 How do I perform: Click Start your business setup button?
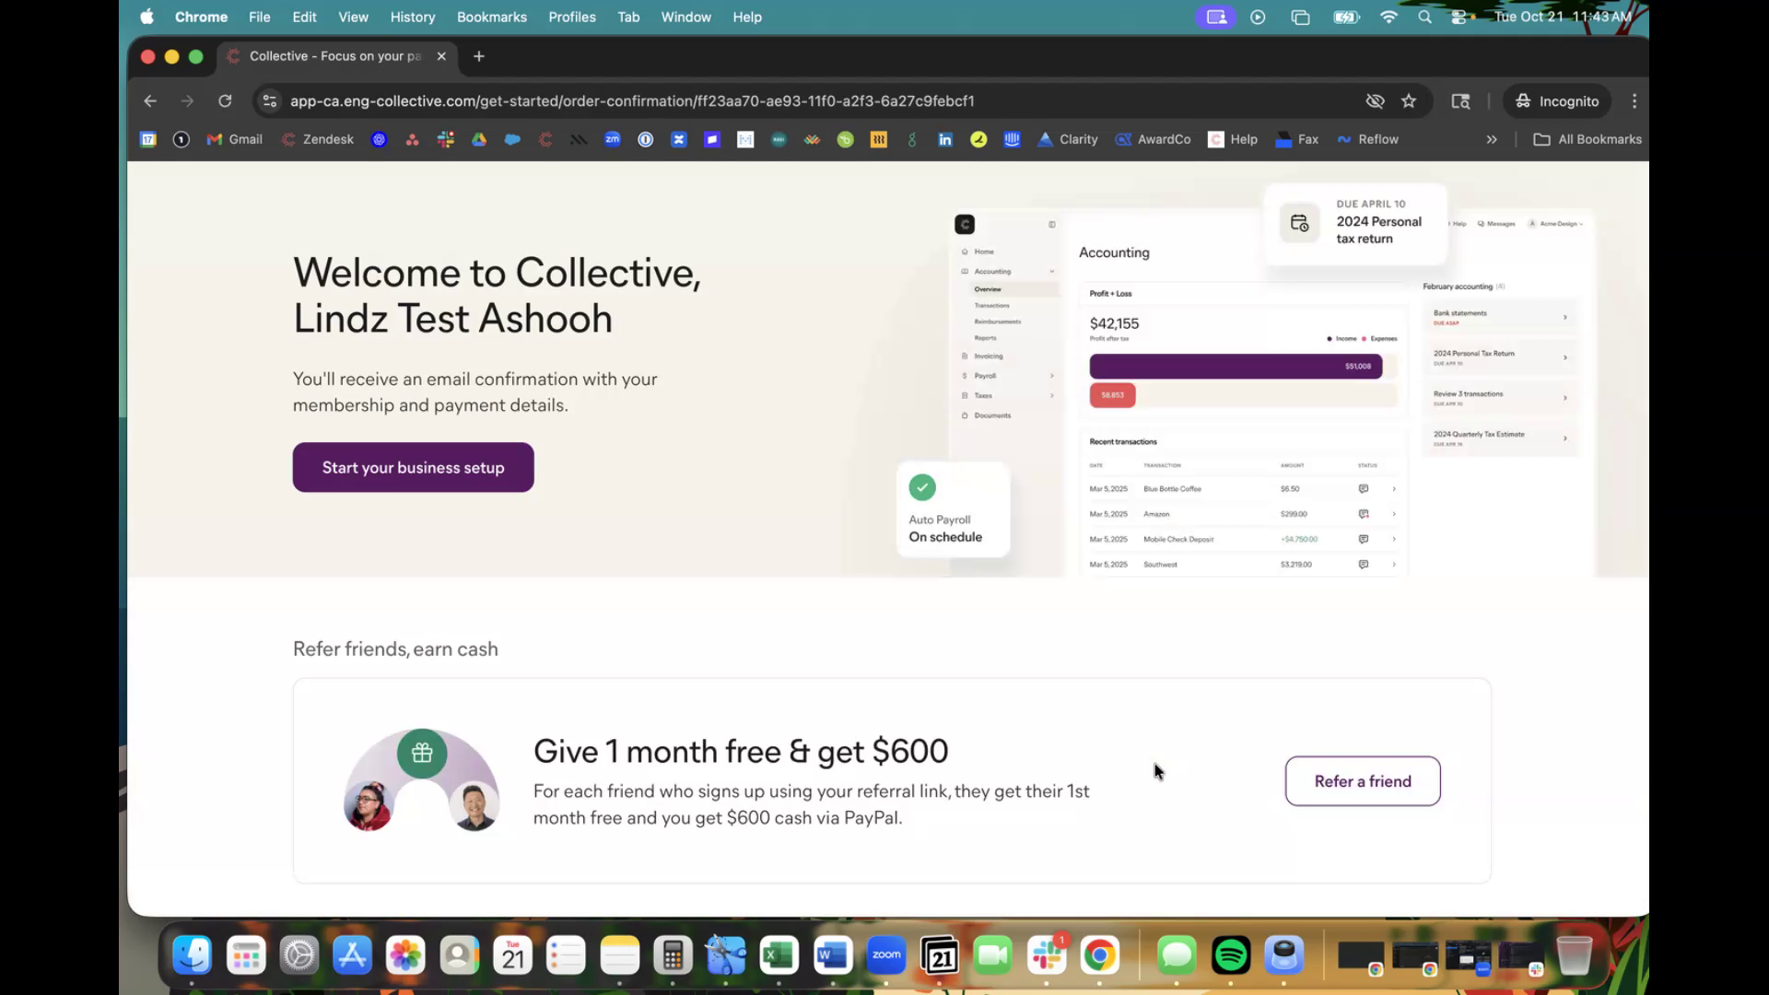[x=413, y=467]
